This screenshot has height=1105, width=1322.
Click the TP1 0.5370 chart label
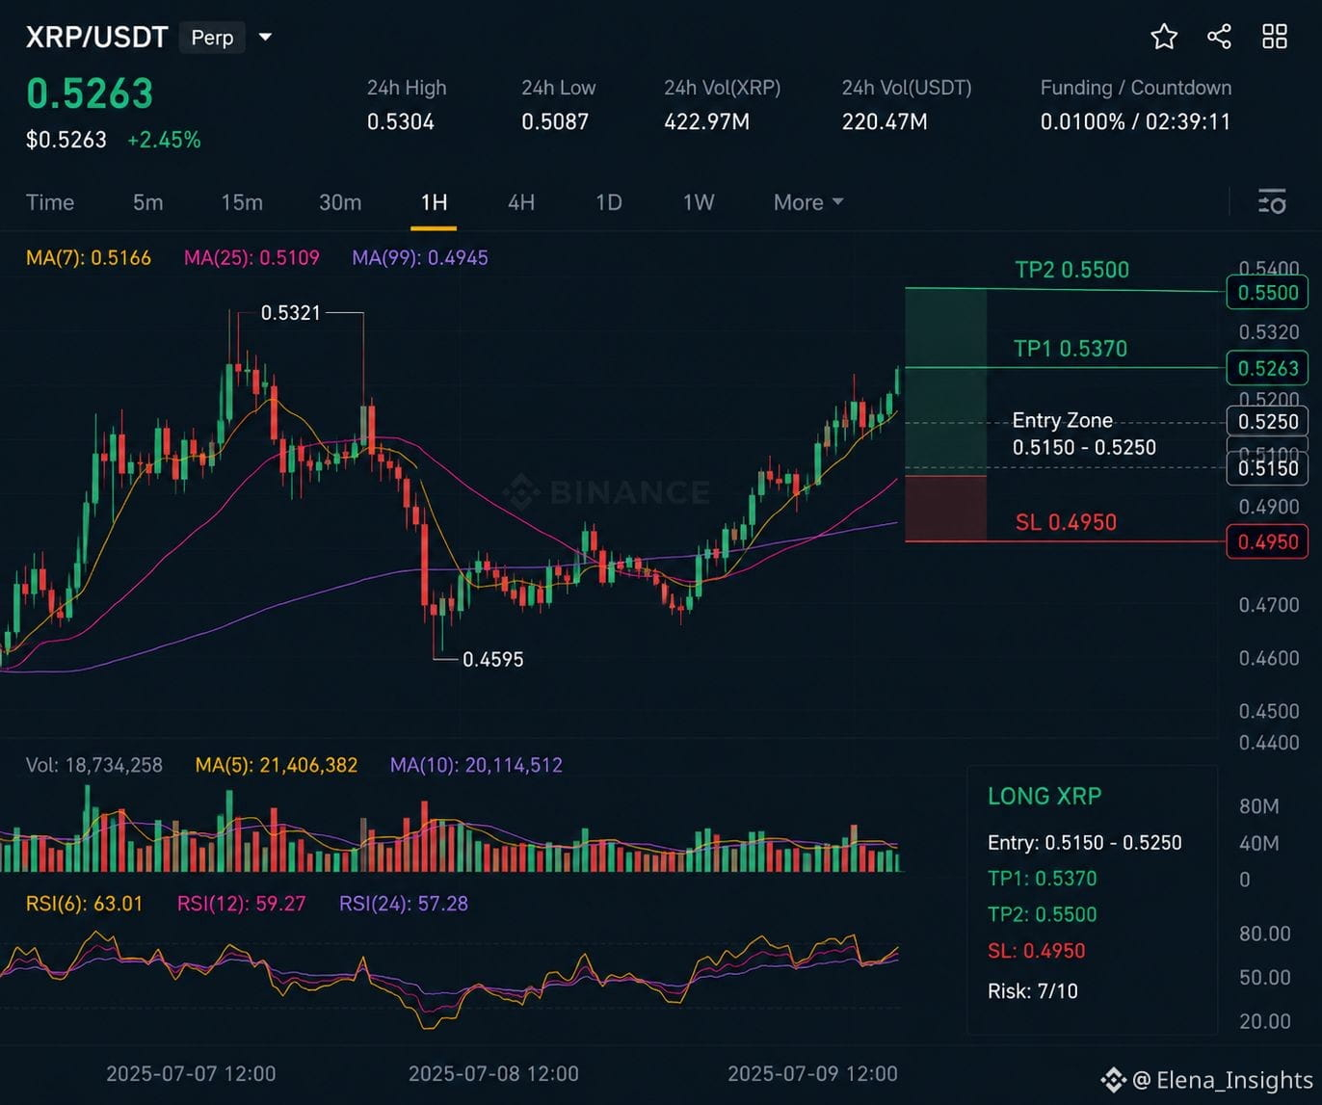click(x=1071, y=349)
